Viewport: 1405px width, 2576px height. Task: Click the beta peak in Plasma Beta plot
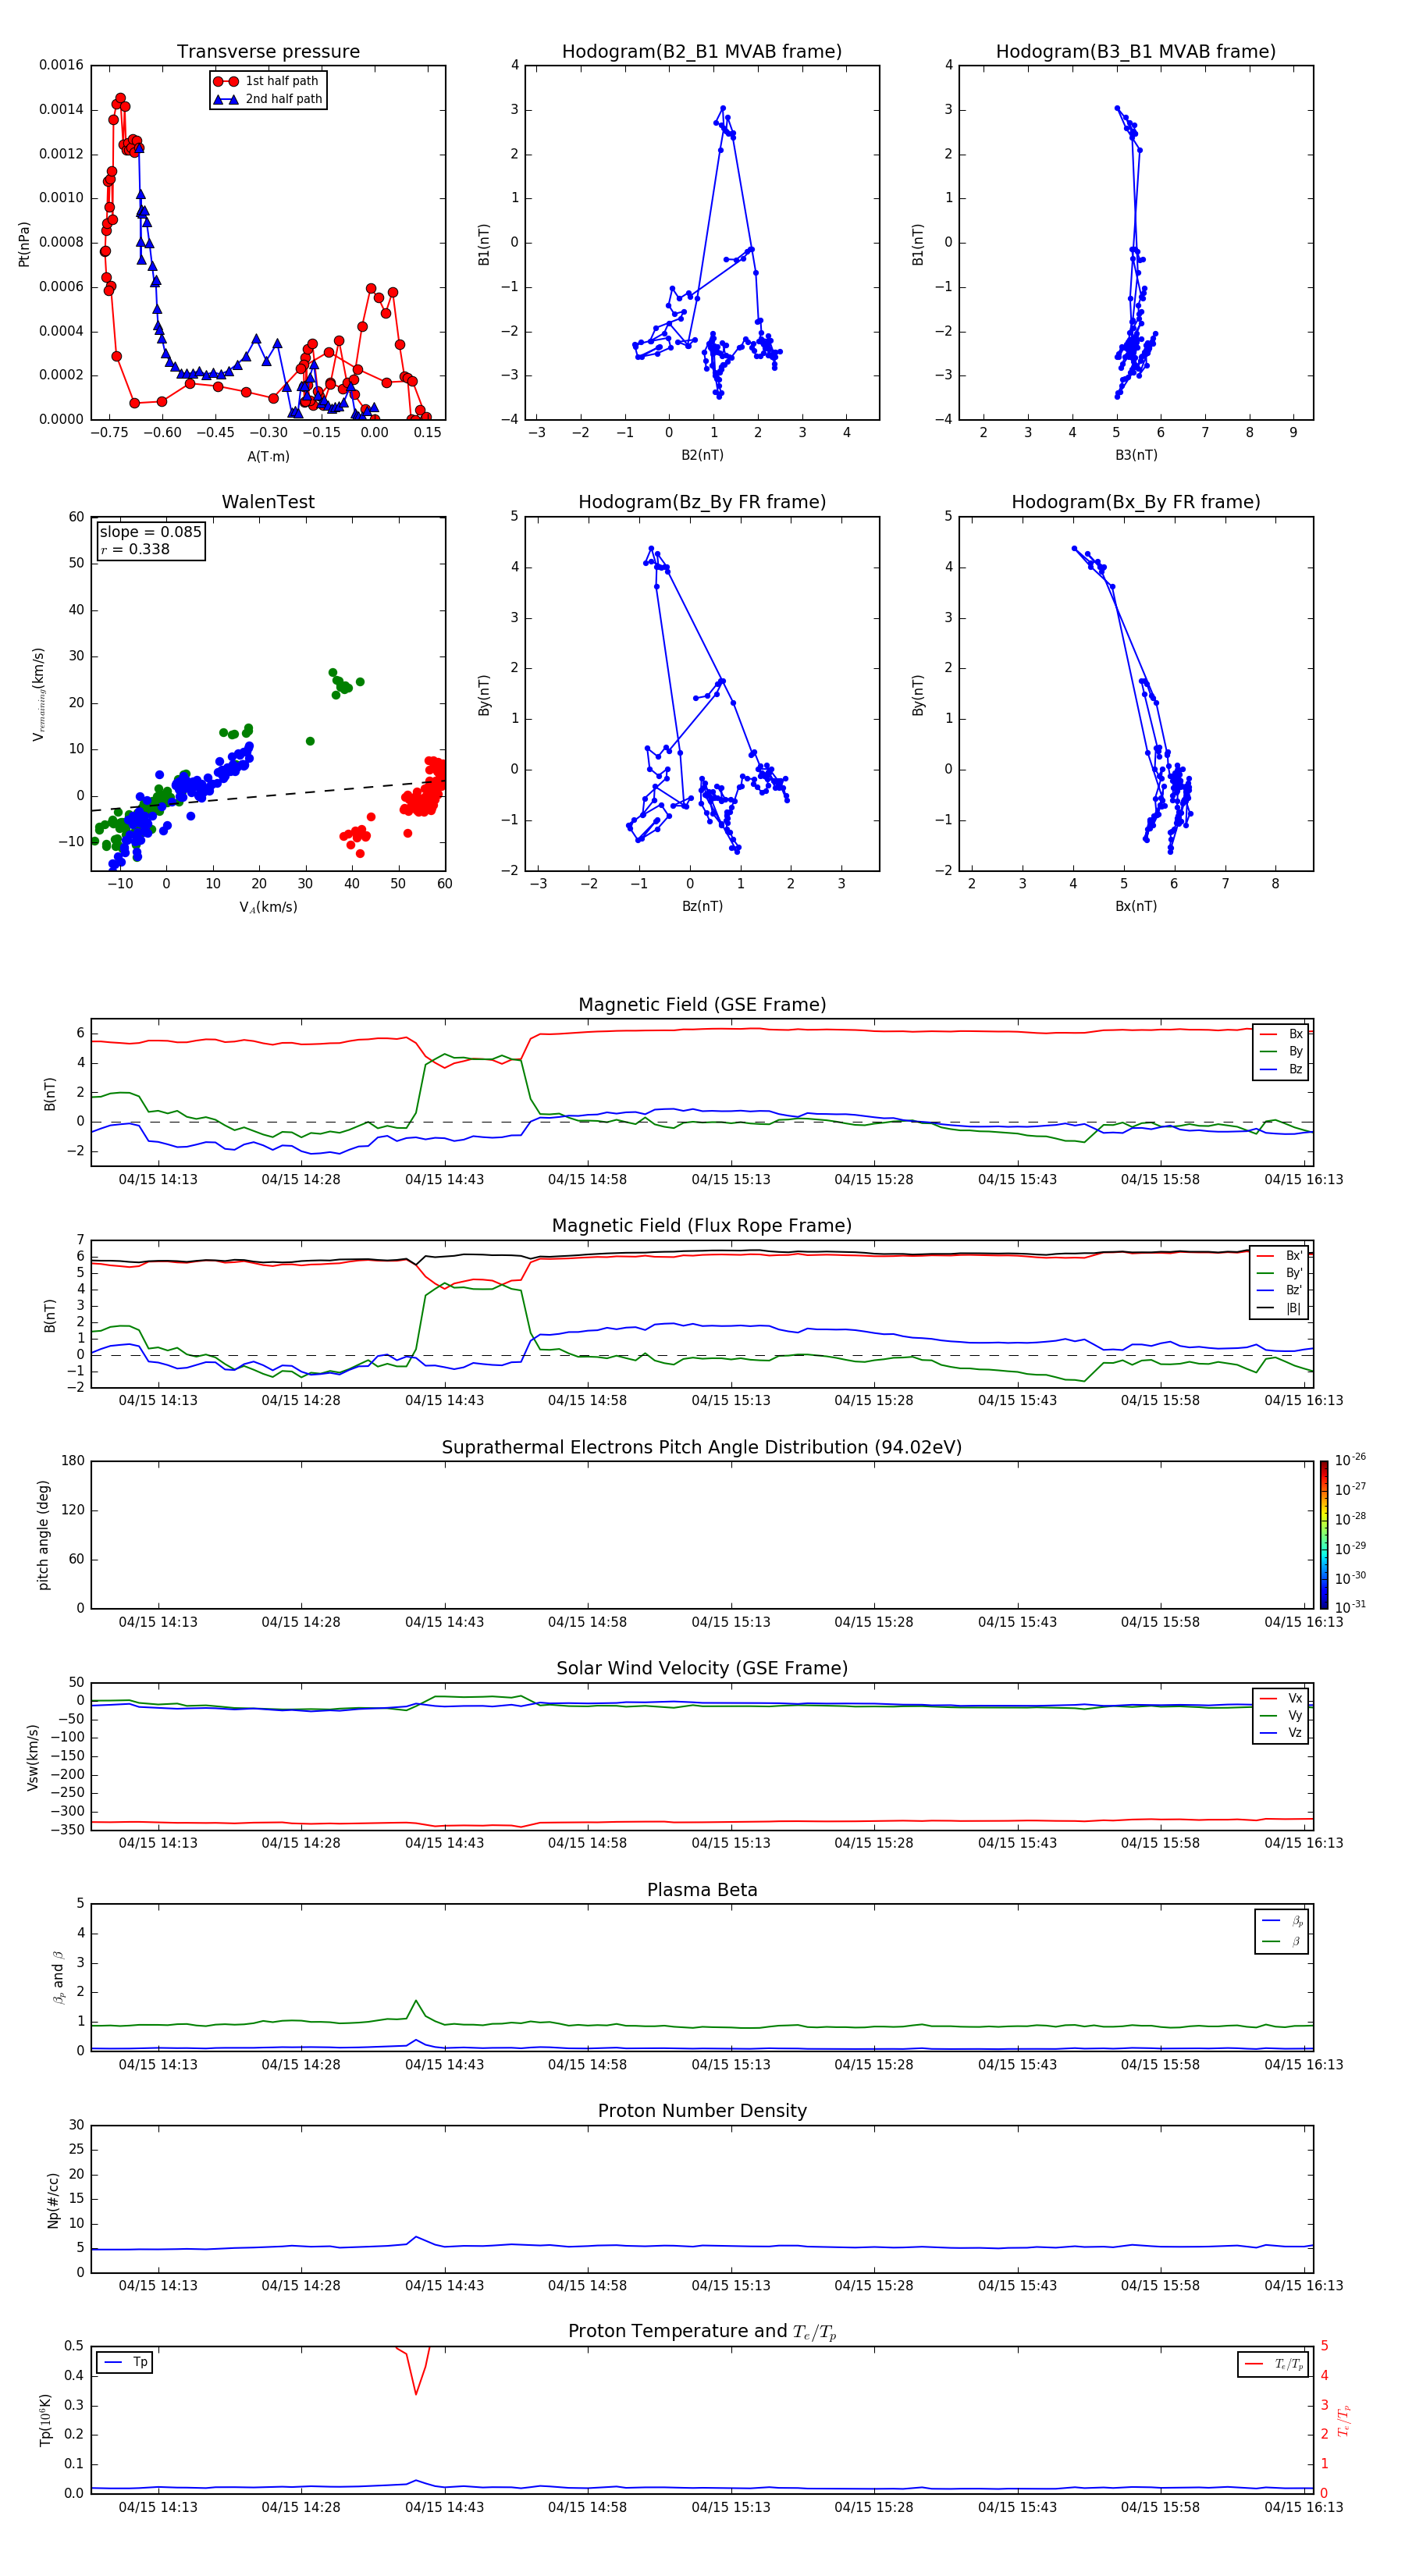pyautogui.click(x=416, y=2001)
